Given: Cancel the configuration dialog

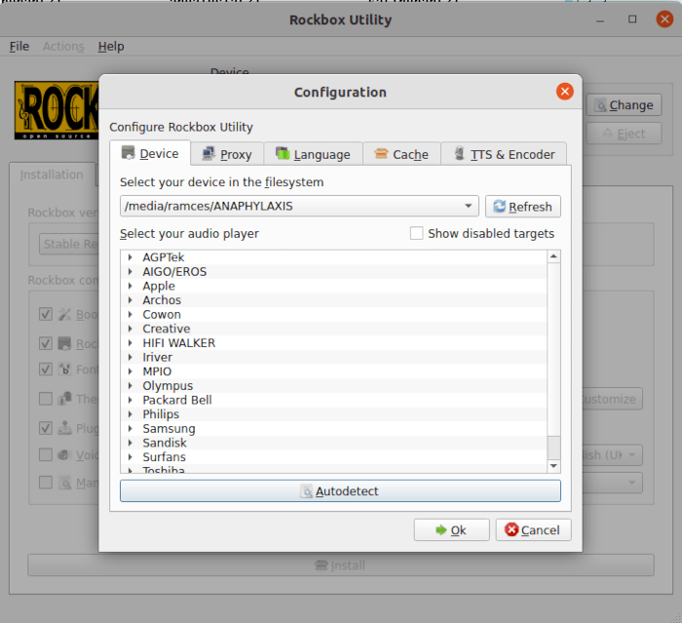Looking at the screenshot, I should pos(533,529).
